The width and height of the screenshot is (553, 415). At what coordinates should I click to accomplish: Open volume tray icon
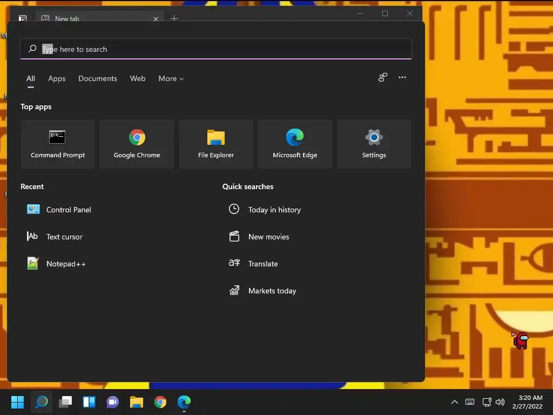(500, 402)
